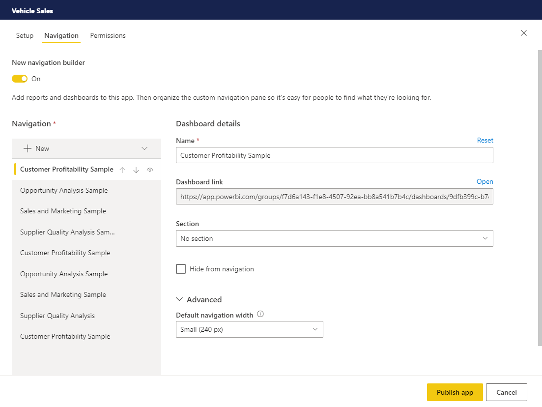Open the Section dropdown showing No section
The image size is (542, 407).
coord(334,238)
